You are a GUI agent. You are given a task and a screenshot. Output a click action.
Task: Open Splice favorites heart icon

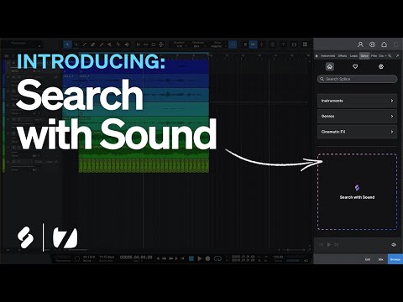point(355,66)
